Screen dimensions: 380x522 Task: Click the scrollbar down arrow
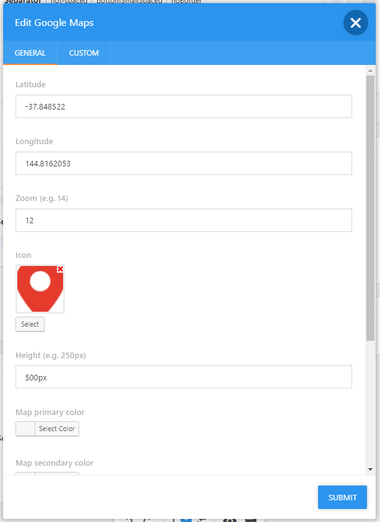370,469
